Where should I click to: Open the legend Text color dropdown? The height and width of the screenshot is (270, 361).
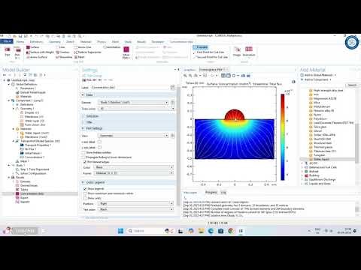[x=135, y=209]
